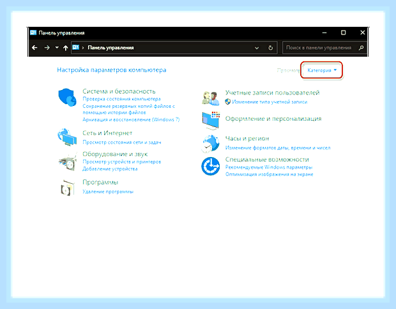Open Система и безопасность category

click(x=119, y=91)
